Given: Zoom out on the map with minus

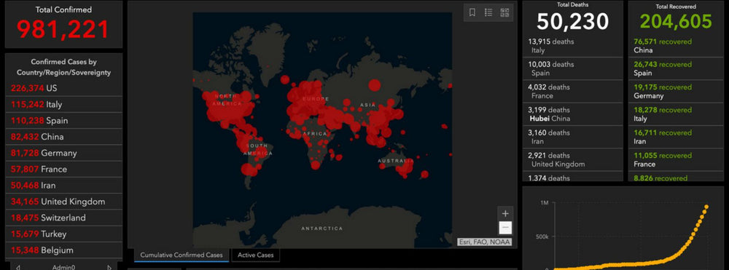Looking at the screenshot, I should coord(505,229).
